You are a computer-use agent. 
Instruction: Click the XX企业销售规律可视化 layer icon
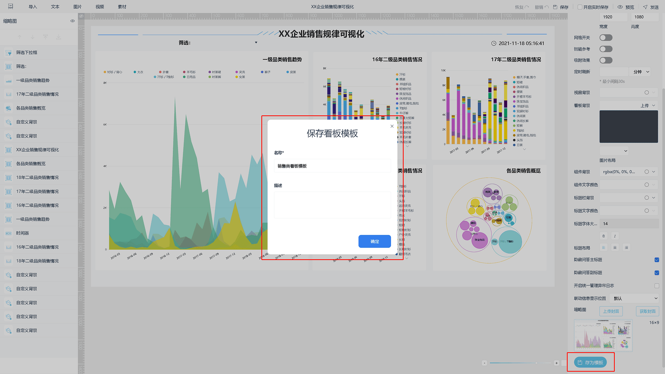pos(9,150)
